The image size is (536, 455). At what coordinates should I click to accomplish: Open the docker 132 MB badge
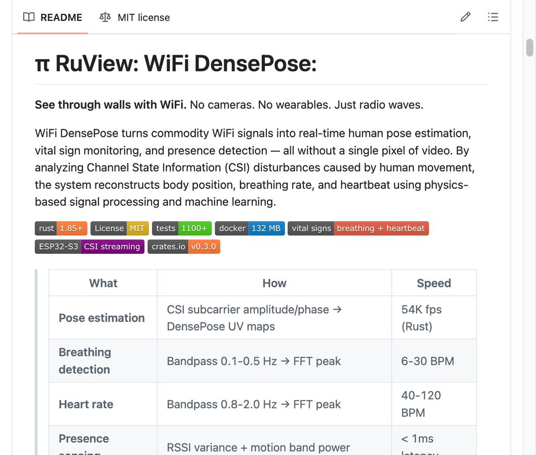point(250,228)
